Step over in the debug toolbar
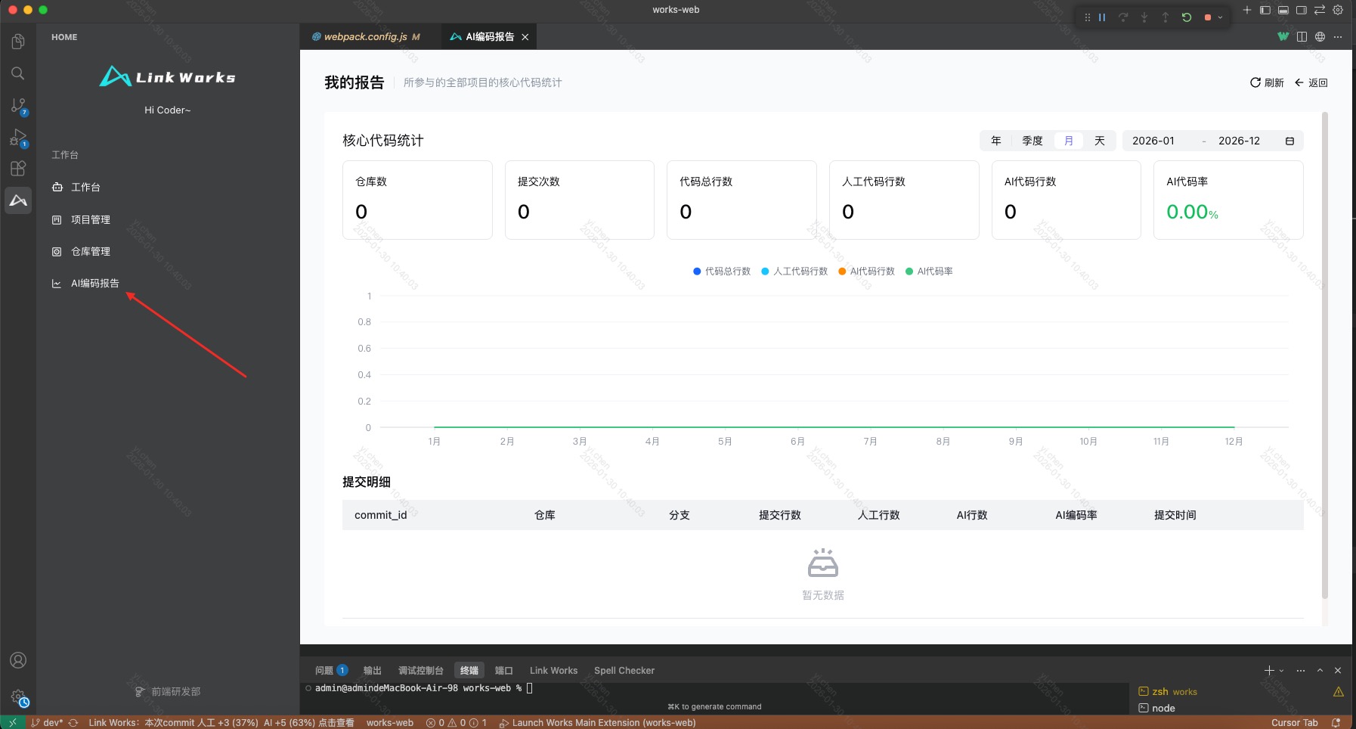1356x729 pixels. point(1125,17)
